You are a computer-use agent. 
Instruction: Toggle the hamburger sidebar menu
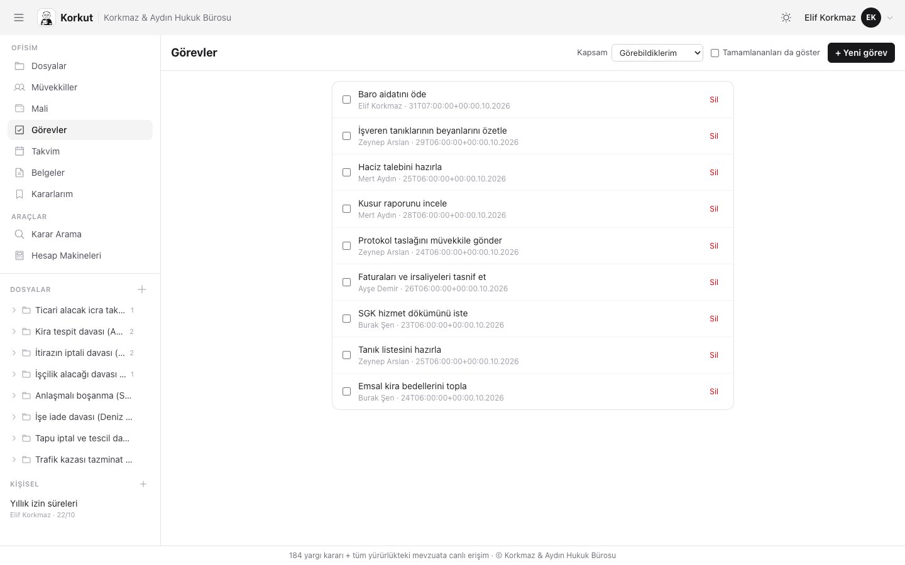click(x=19, y=18)
